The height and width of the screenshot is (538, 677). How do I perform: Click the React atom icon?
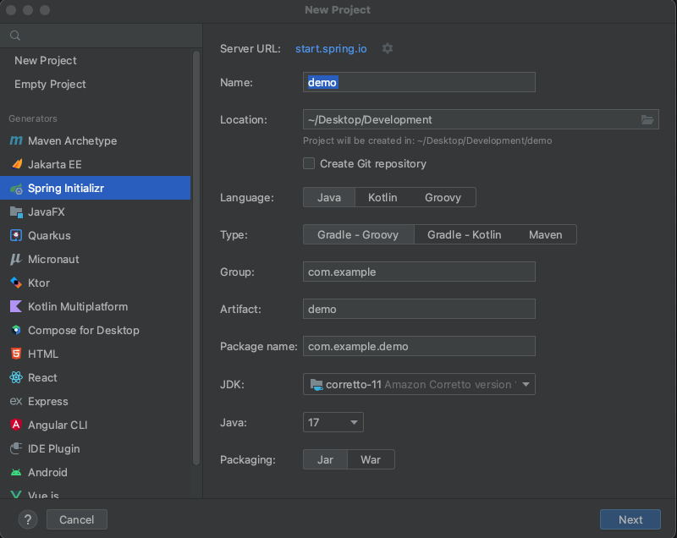click(16, 377)
